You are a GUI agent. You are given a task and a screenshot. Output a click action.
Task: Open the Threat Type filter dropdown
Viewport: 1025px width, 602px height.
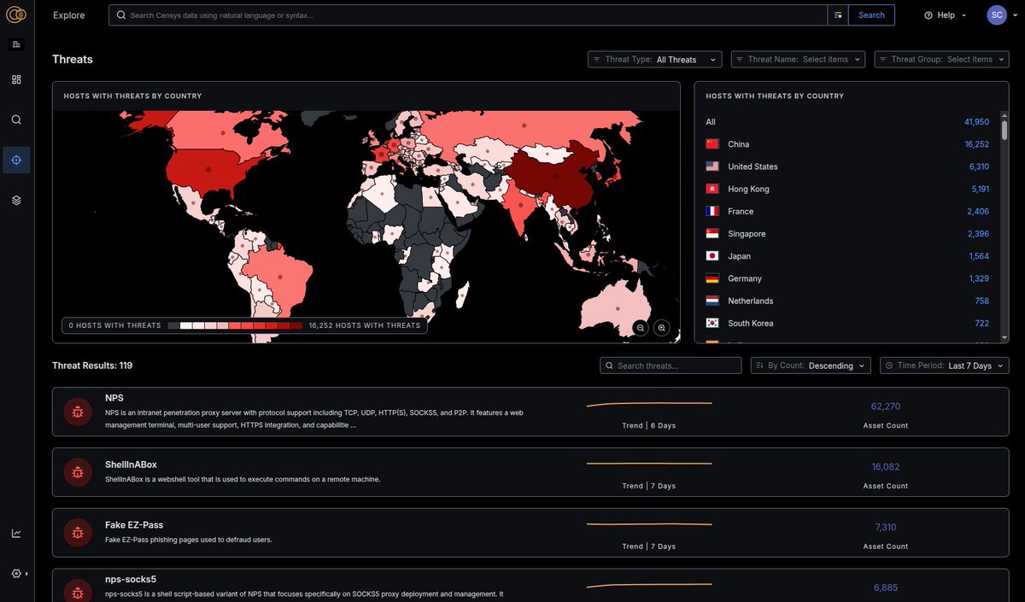[x=654, y=59]
